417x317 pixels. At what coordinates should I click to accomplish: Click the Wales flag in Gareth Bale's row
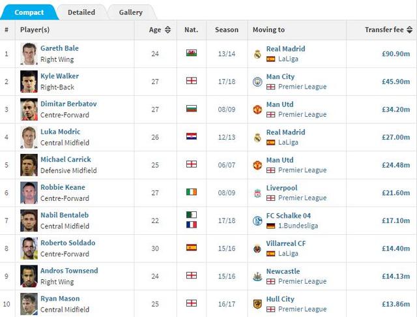coord(192,53)
